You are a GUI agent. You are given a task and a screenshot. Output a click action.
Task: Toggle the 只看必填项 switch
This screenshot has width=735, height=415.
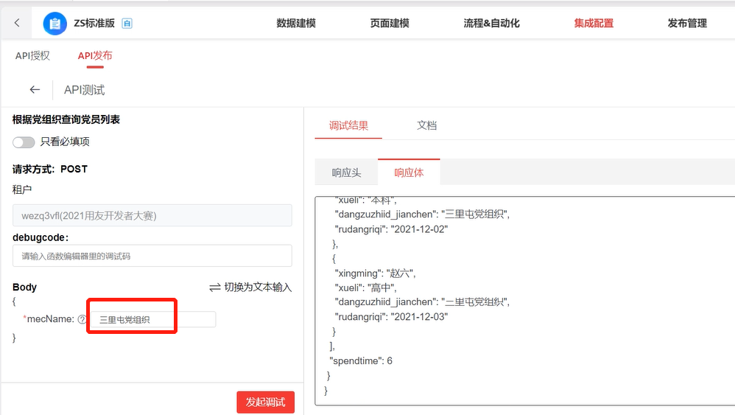24,142
